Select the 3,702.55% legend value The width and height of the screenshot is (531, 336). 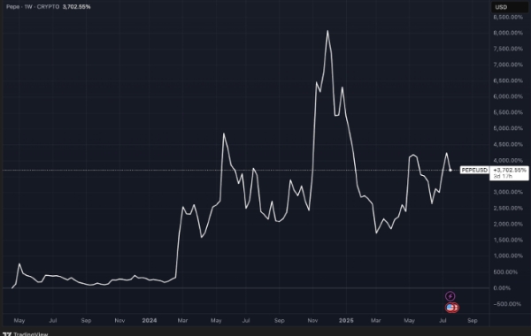[76, 7]
